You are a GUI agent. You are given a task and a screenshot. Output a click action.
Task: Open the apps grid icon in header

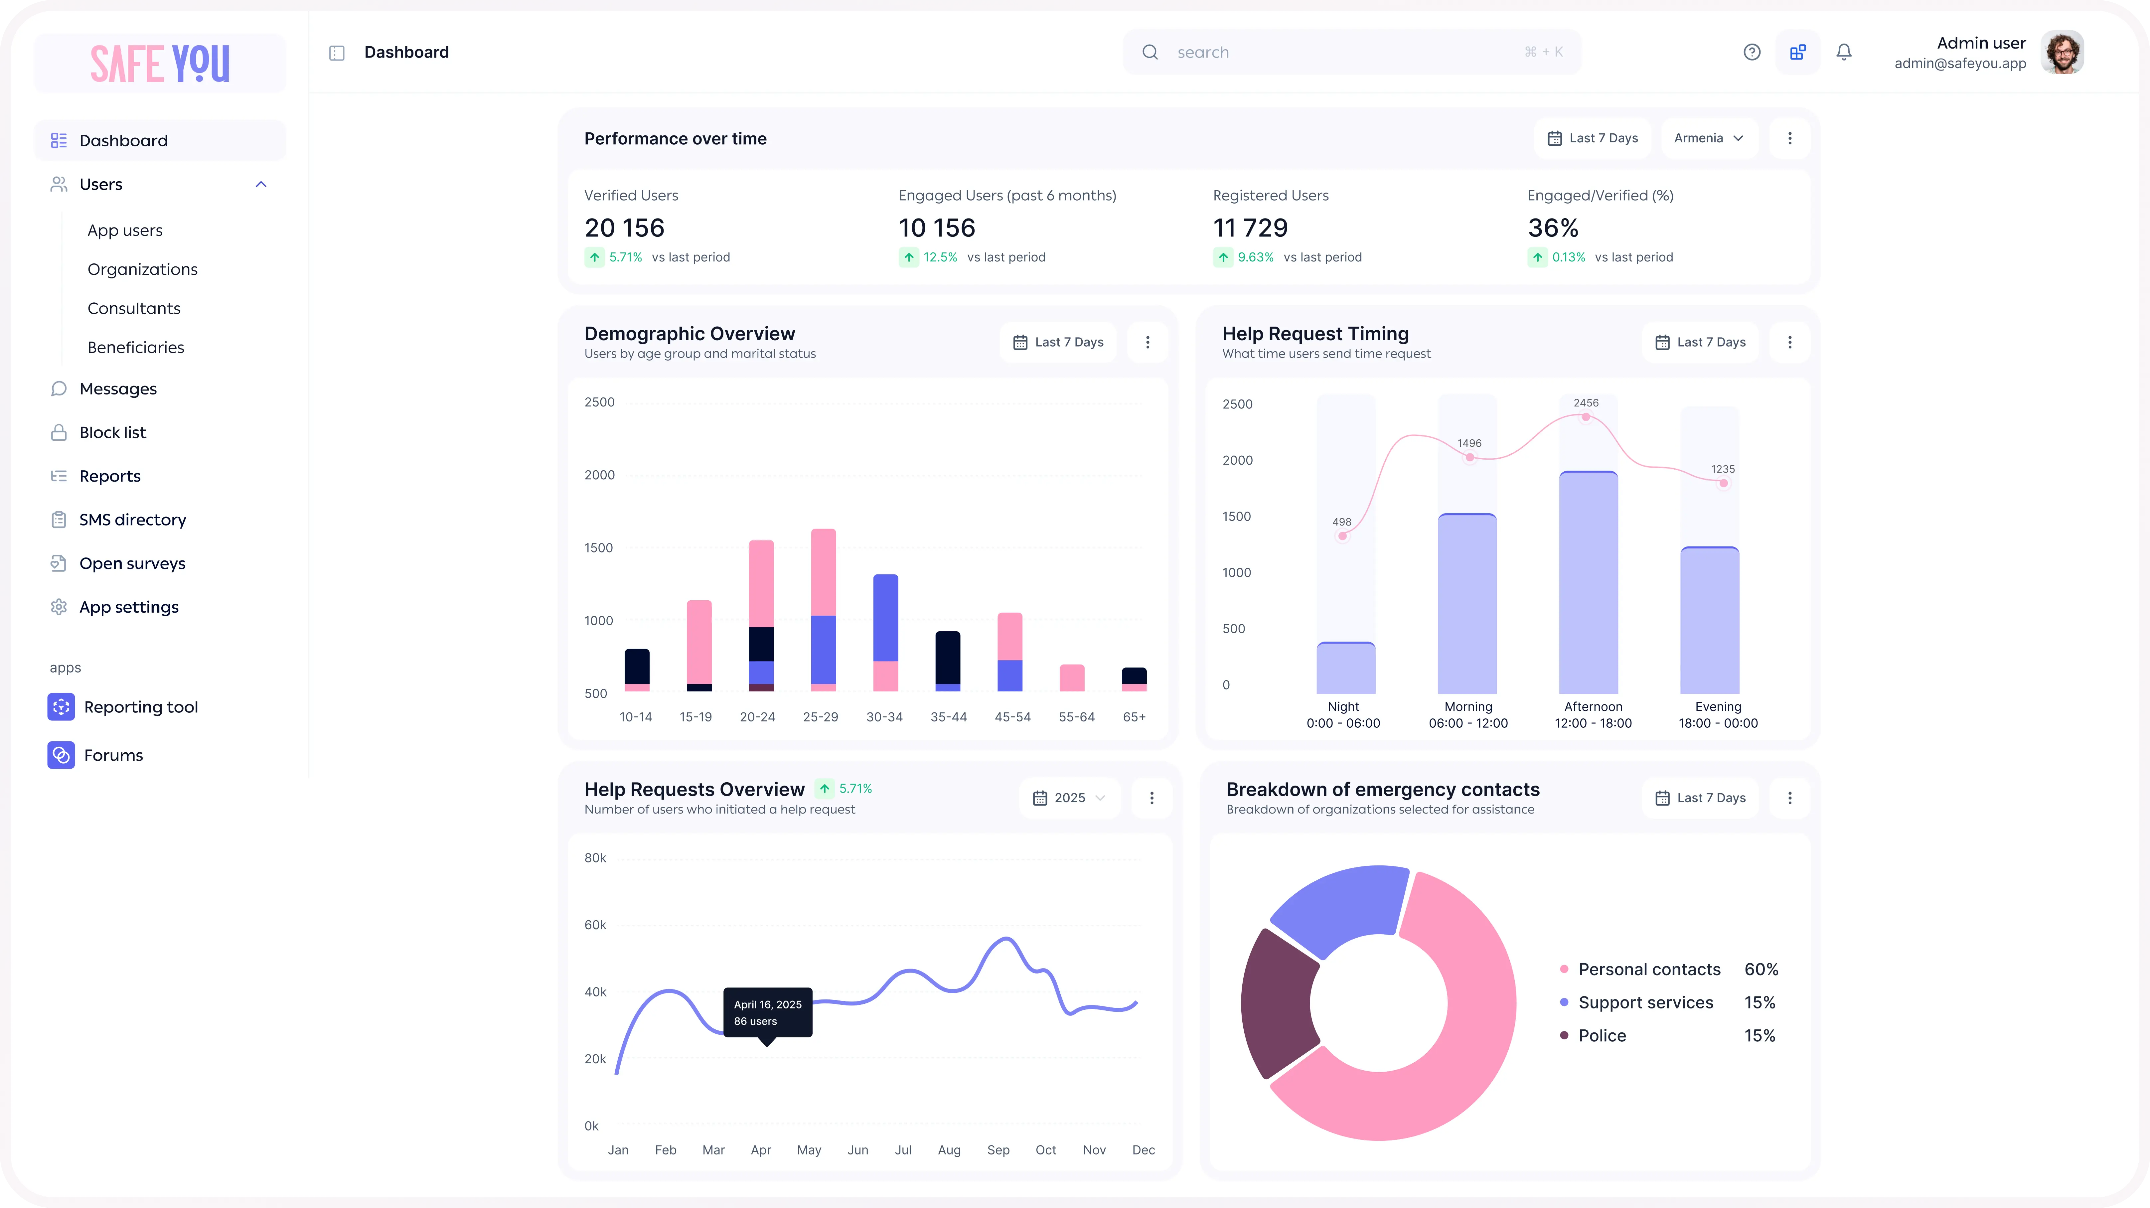point(1798,52)
